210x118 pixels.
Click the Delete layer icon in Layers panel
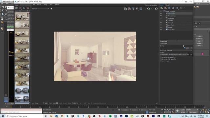[165, 8]
